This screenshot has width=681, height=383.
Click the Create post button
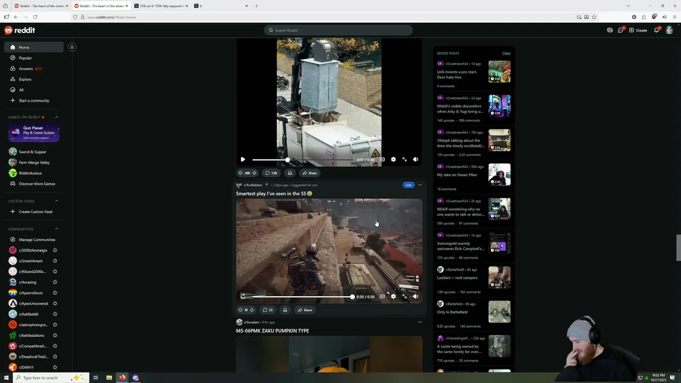pos(638,30)
